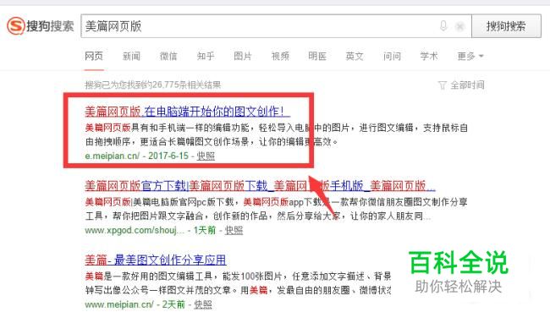Click the 搜狗搜索 search button
Screen dimensions: 550x323
tap(506, 26)
